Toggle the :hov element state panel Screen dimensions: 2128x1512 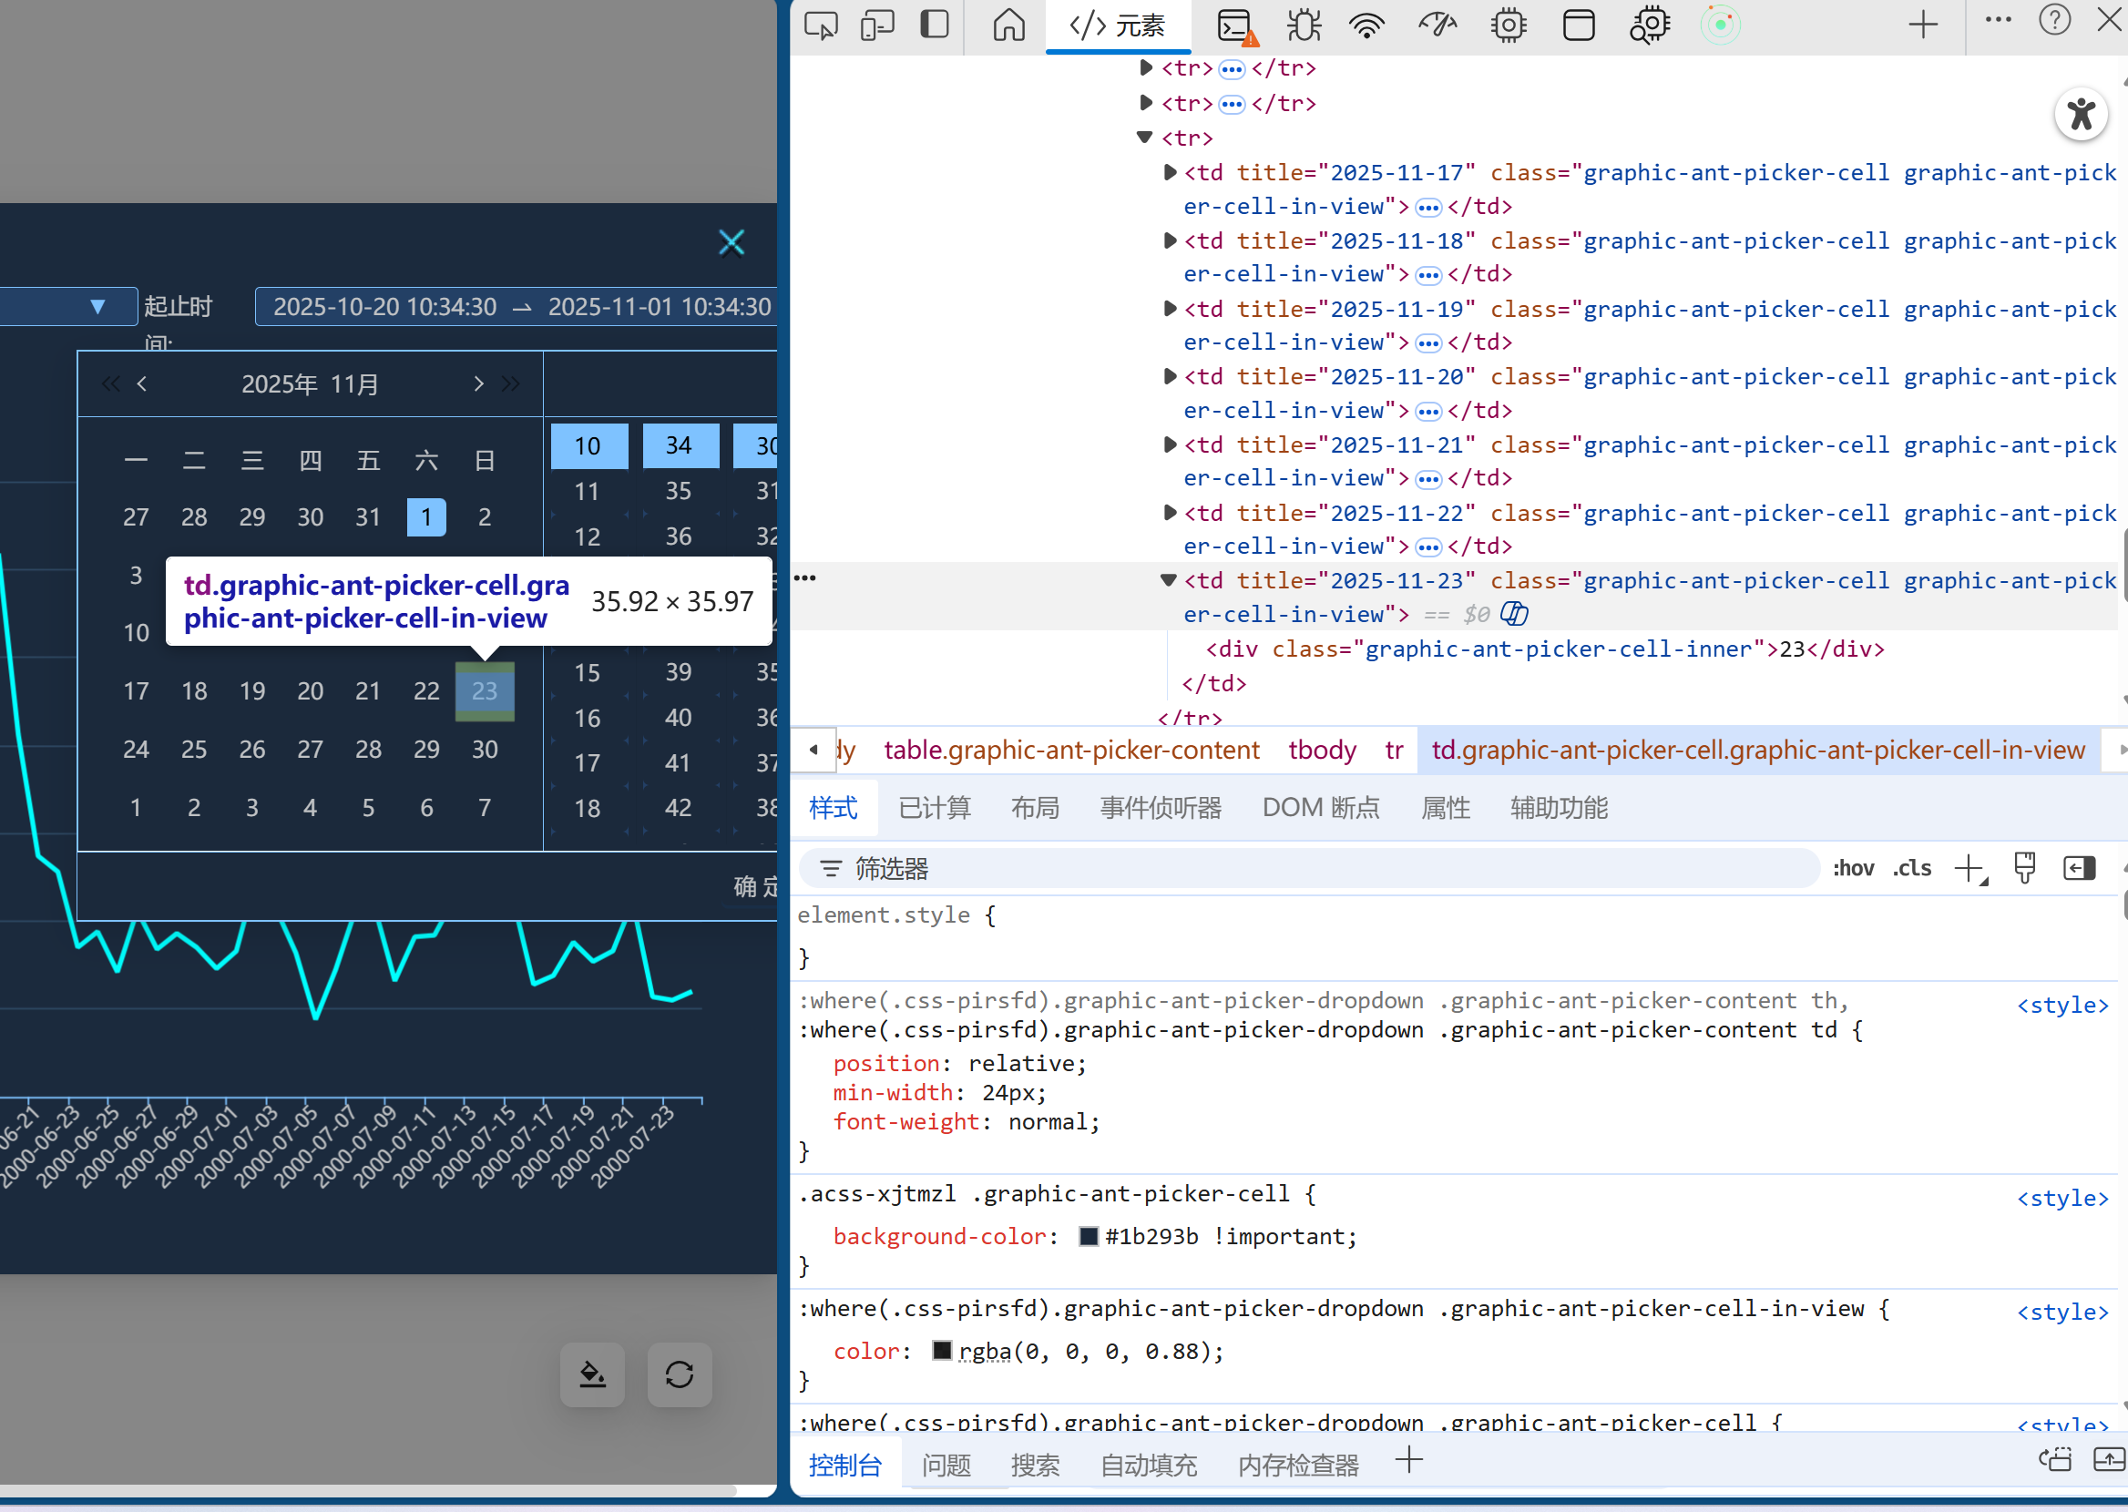tap(1853, 869)
